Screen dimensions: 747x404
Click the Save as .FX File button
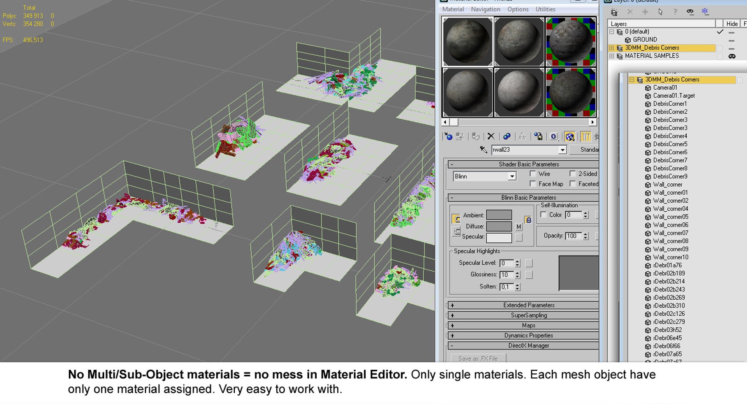478,358
